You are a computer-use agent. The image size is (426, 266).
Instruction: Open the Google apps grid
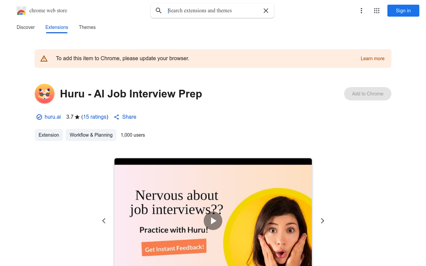pyautogui.click(x=377, y=11)
